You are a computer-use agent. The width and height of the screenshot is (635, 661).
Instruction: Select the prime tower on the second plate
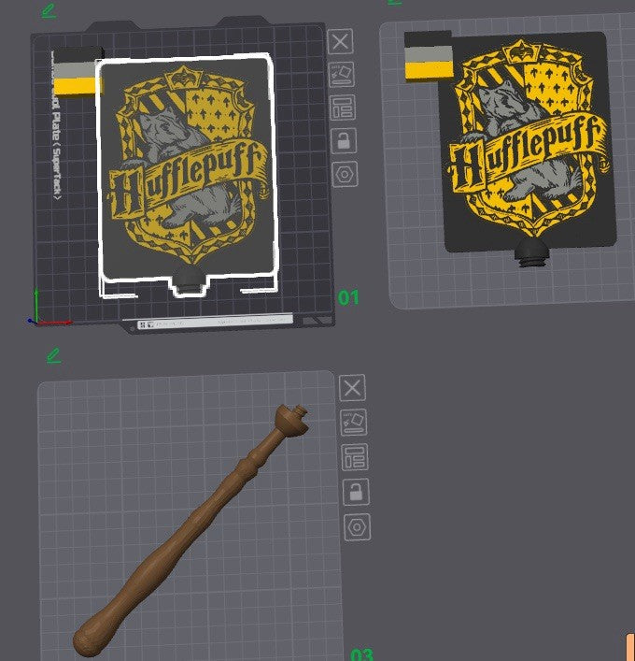click(429, 56)
